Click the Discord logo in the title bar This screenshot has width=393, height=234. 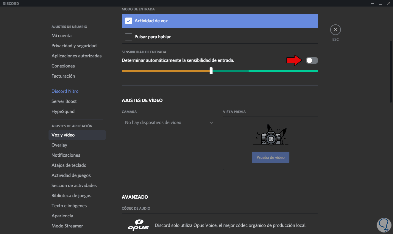pyautogui.click(x=10, y=3)
